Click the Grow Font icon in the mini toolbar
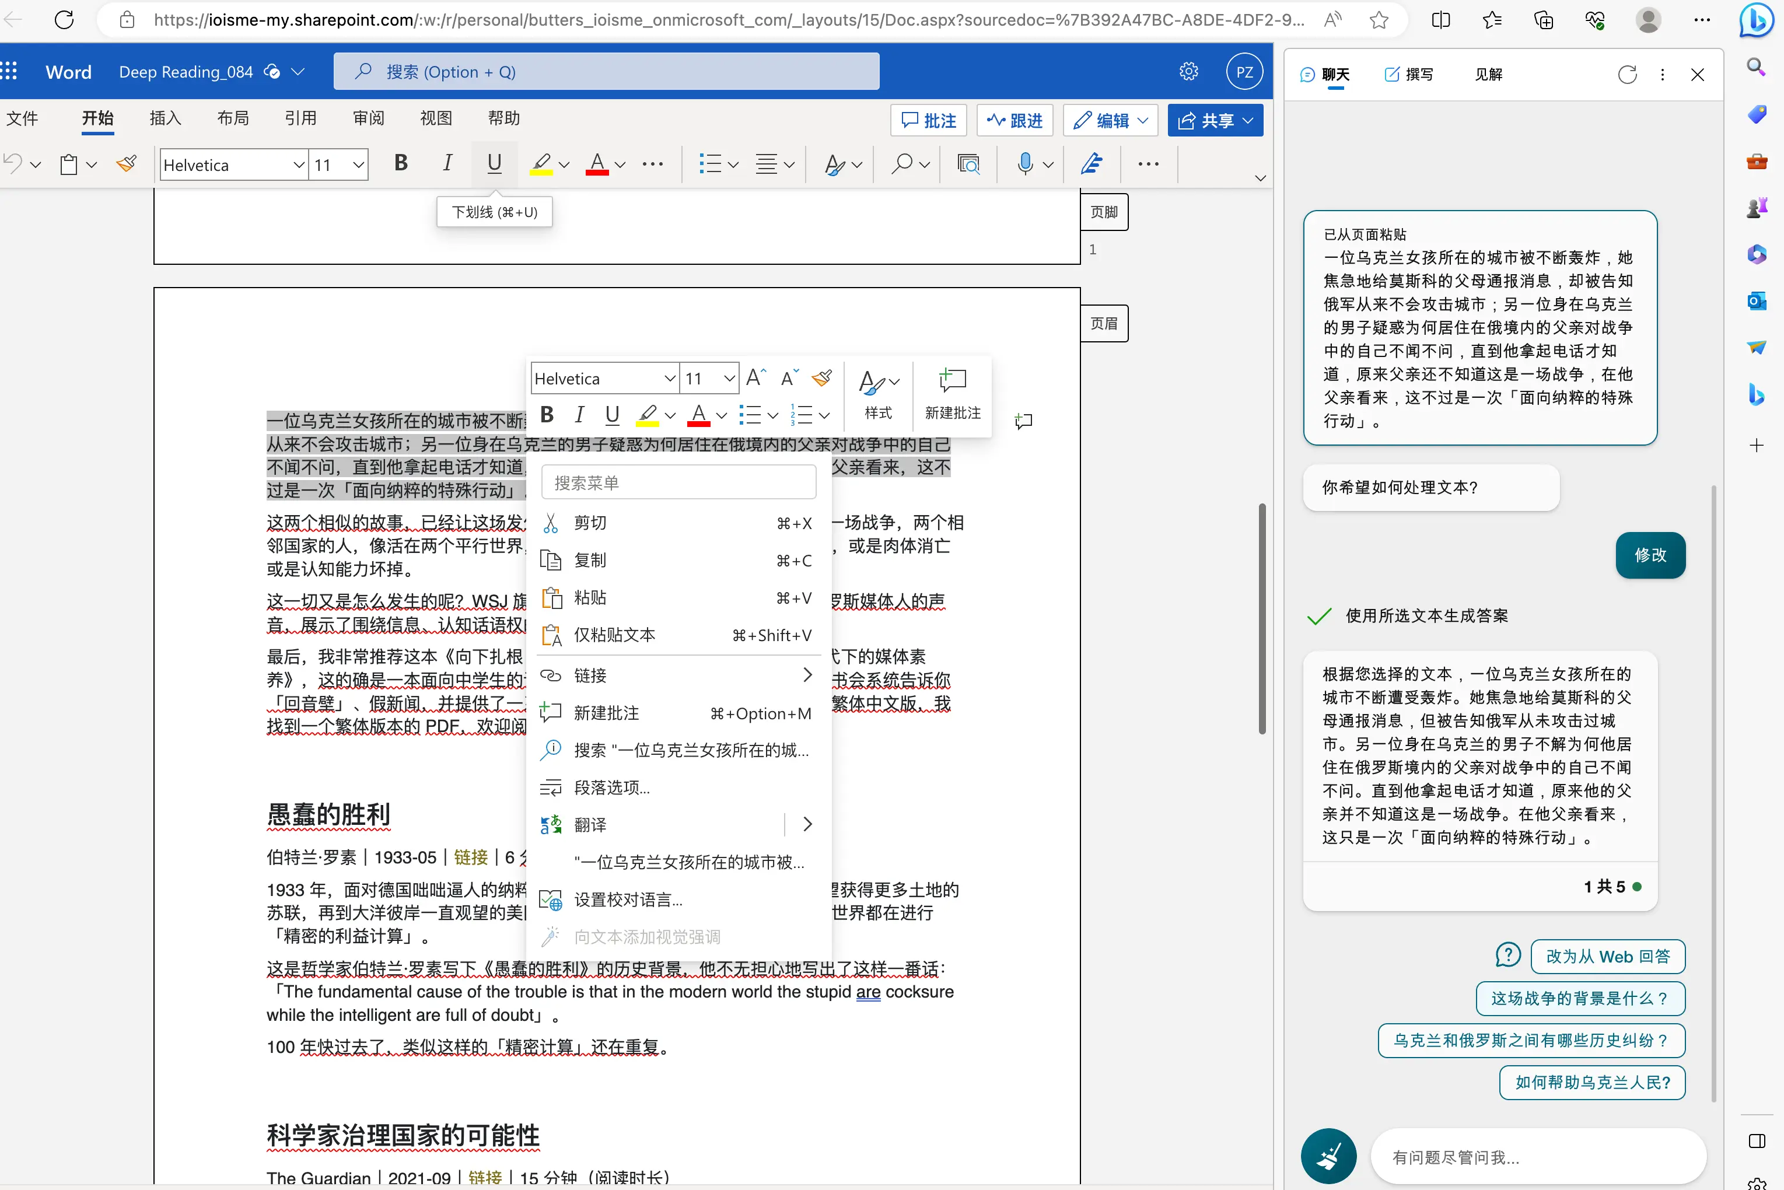The image size is (1784, 1190). (x=756, y=378)
